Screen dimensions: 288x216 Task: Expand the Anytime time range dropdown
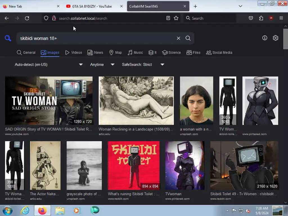[x=102, y=64]
